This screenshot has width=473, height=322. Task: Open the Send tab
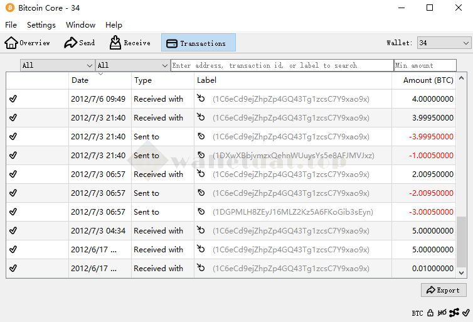(x=80, y=43)
